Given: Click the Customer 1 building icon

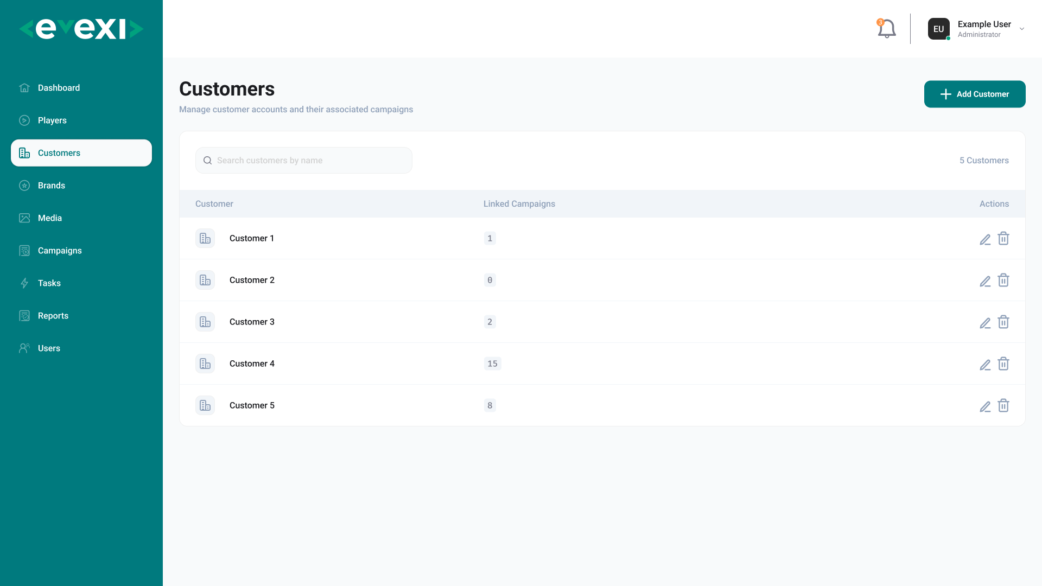Looking at the screenshot, I should [x=205, y=238].
